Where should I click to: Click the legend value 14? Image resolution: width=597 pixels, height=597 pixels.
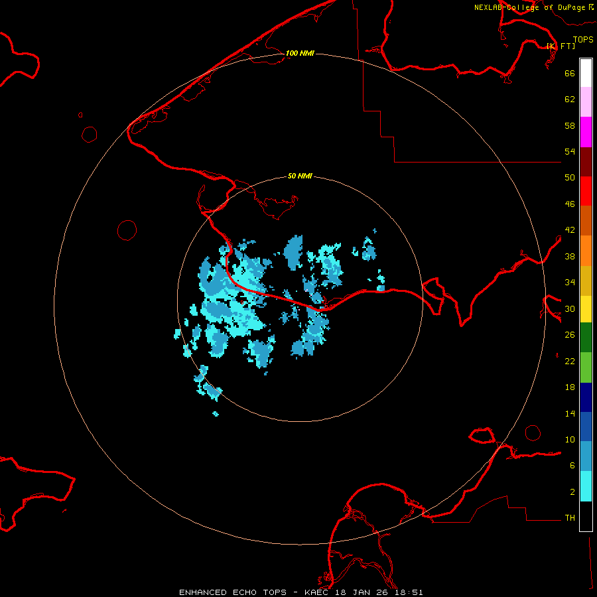click(x=570, y=413)
